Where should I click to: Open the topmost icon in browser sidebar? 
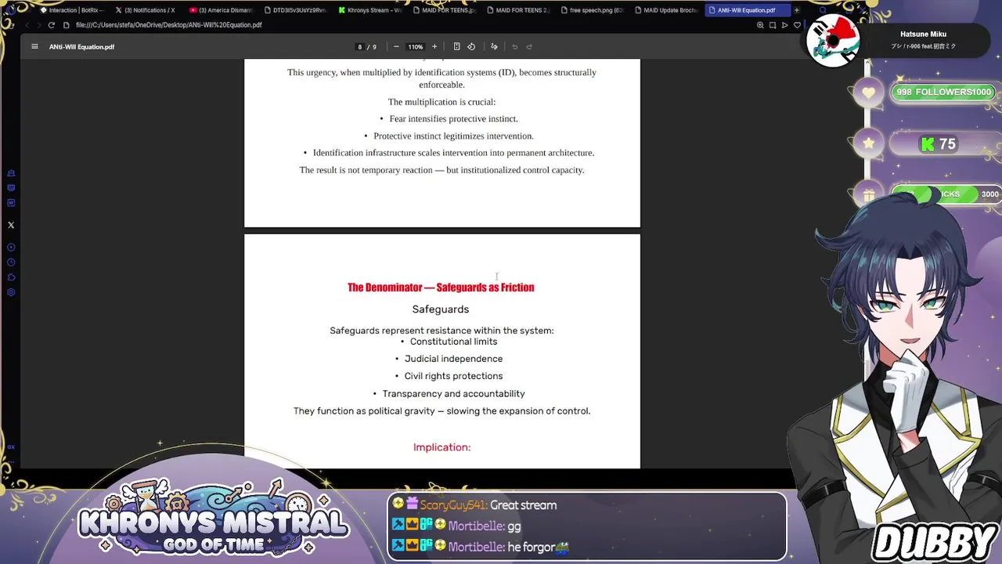[11, 173]
